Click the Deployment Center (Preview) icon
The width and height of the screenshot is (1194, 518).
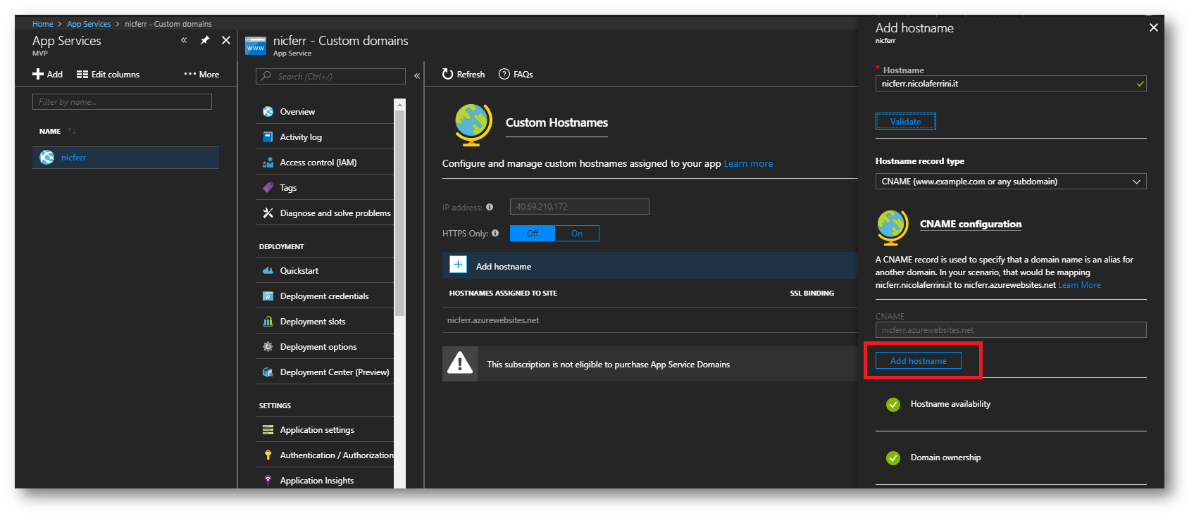tap(268, 372)
